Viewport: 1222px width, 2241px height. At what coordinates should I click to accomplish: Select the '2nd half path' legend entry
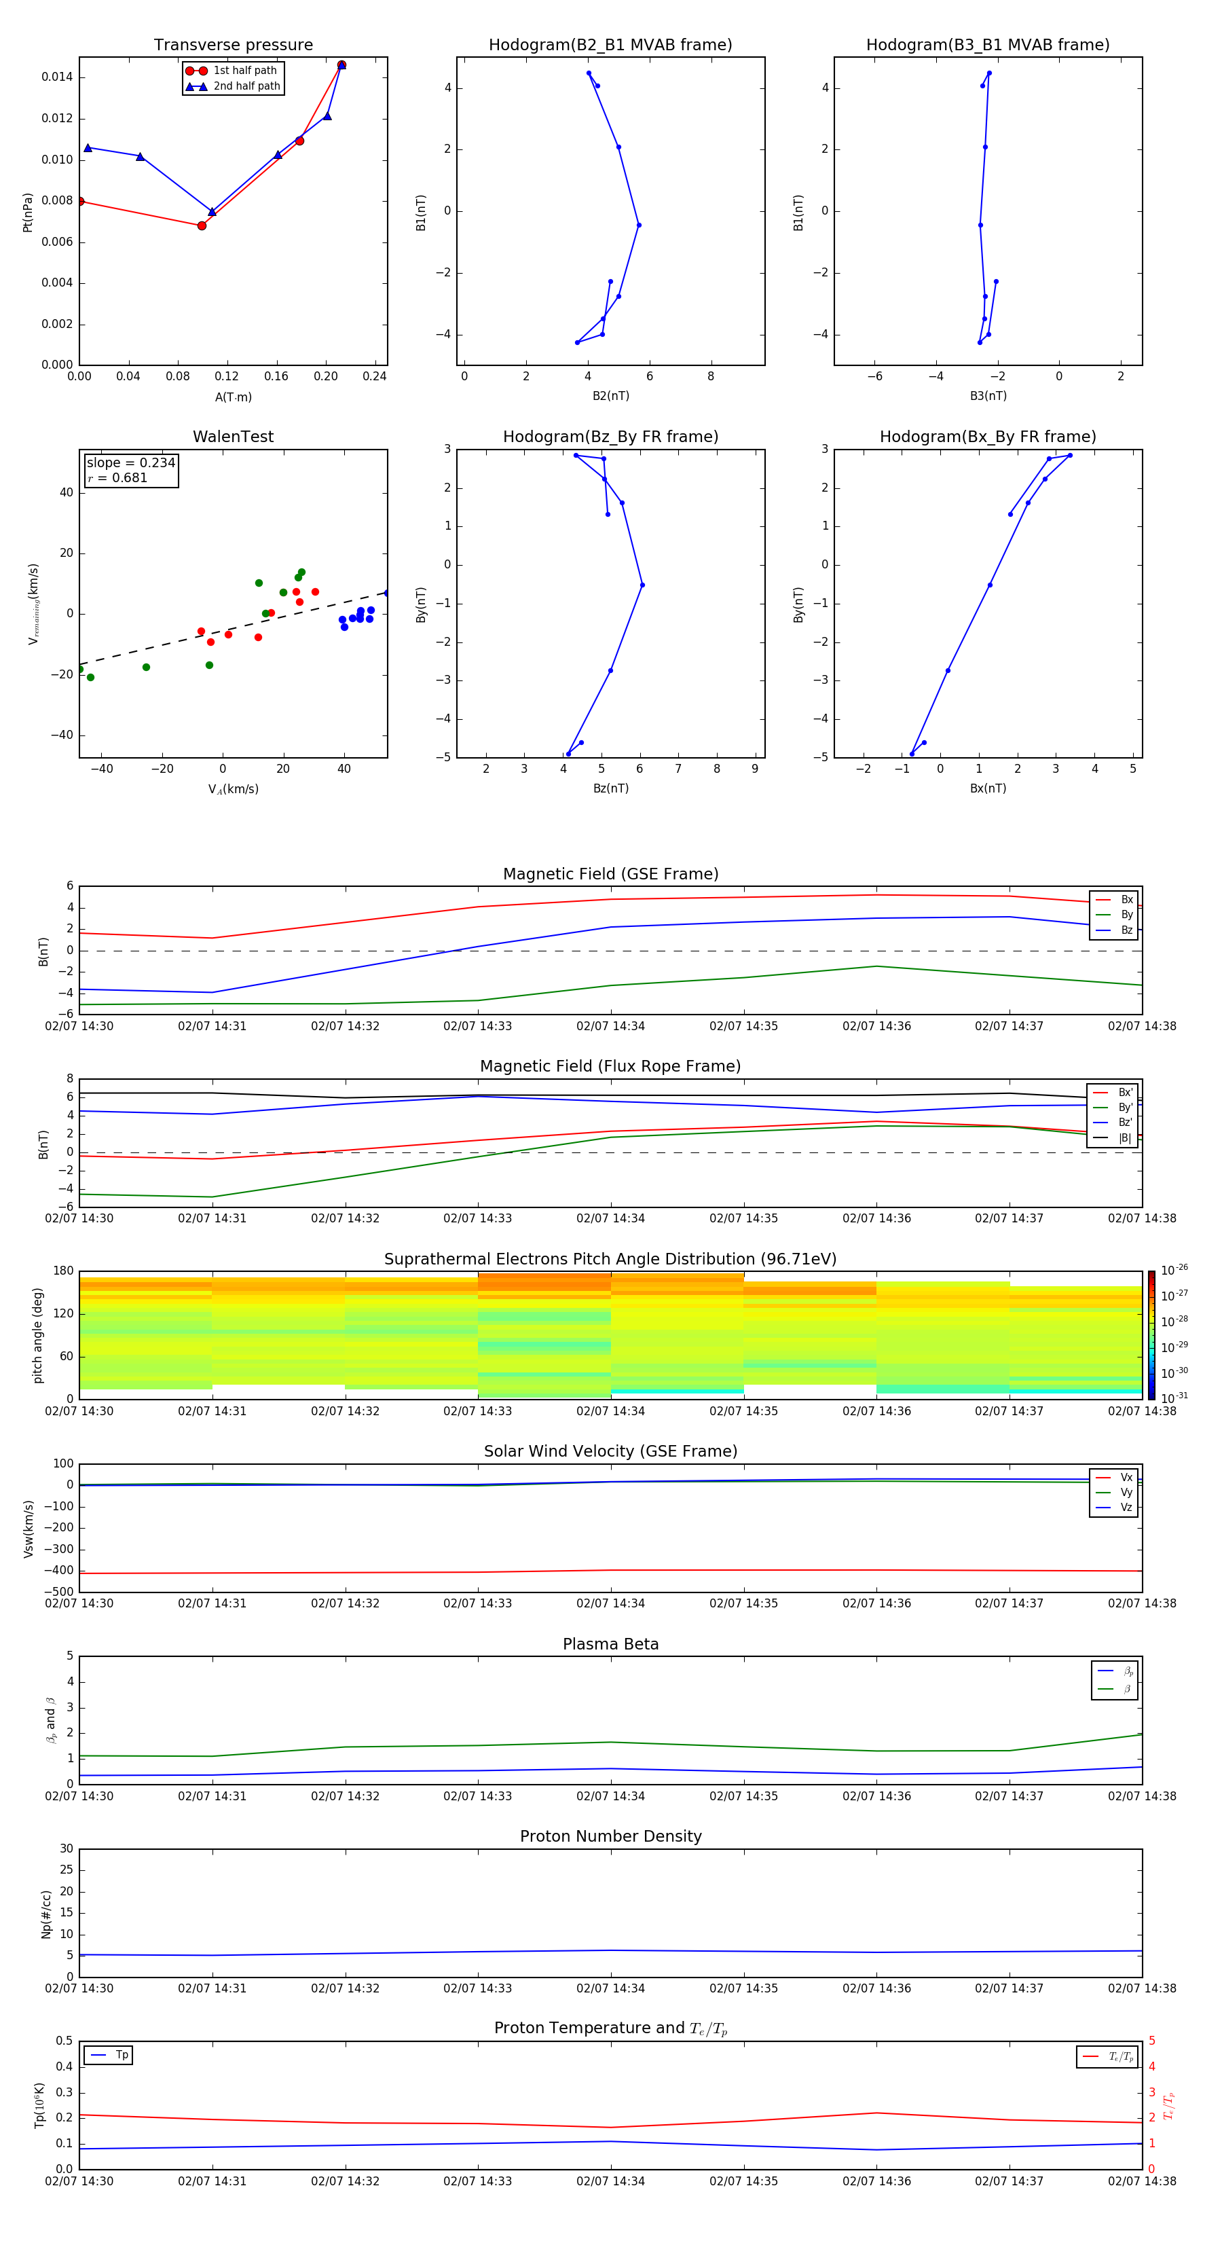pos(232,86)
